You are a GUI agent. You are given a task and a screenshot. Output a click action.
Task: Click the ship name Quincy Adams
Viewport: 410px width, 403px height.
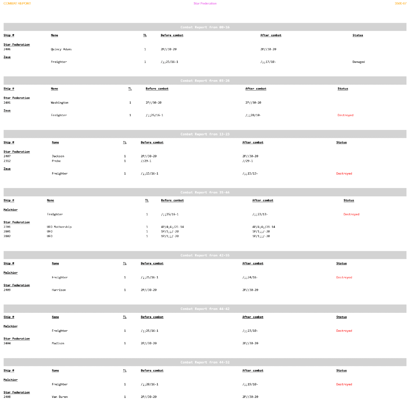click(x=61, y=49)
